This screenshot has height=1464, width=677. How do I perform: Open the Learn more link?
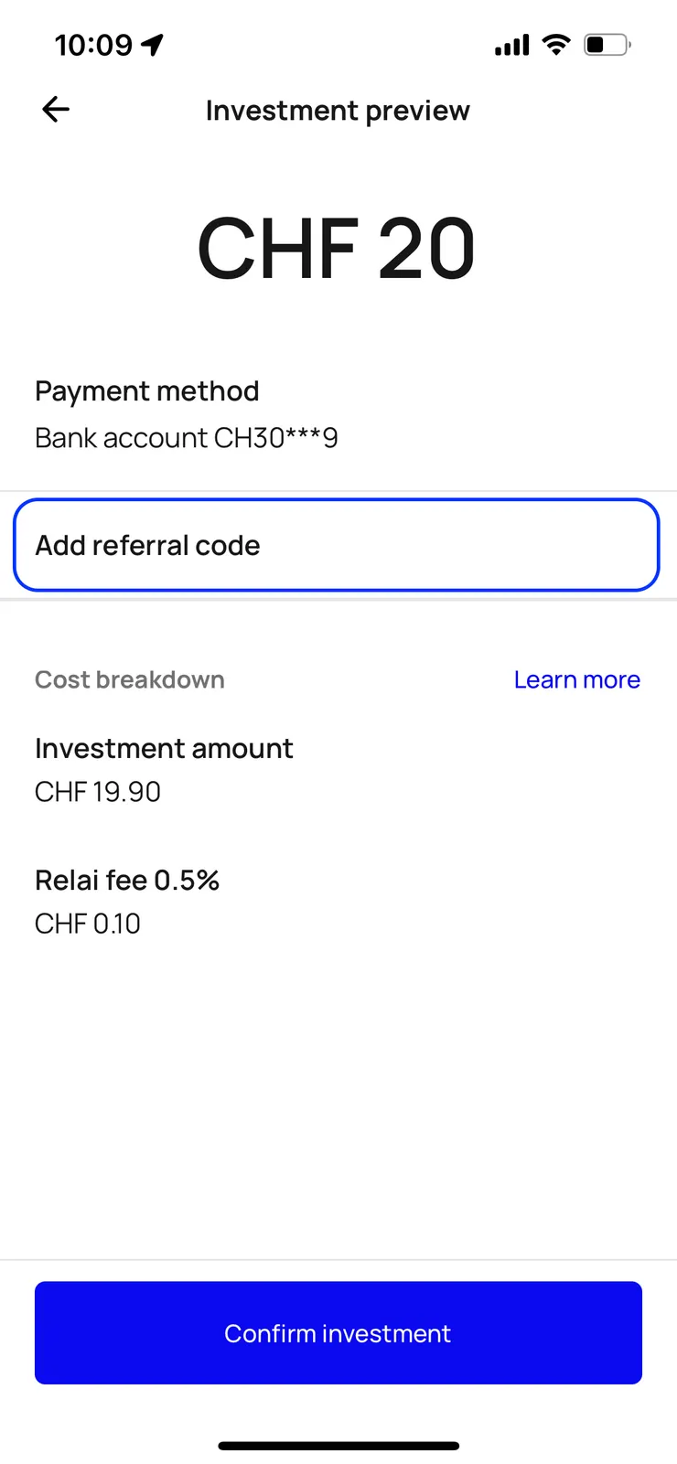(x=576, y=679)
